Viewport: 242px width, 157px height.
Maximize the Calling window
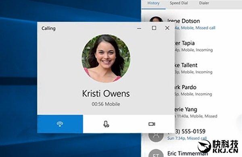[x=154, y=28]
